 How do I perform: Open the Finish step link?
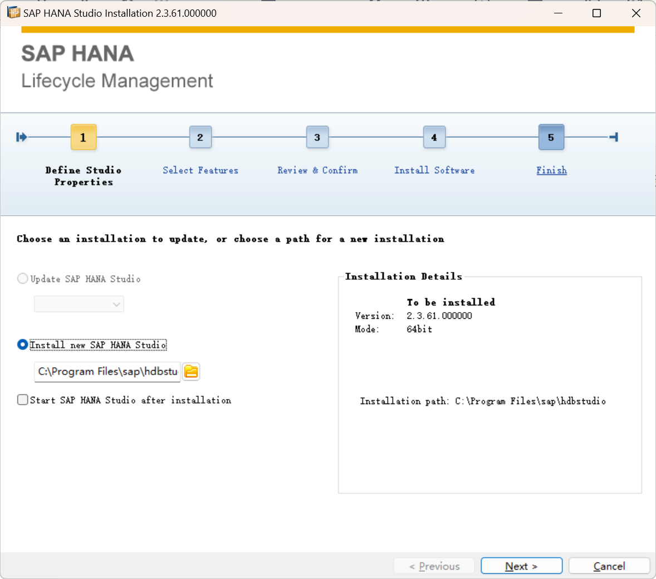click(551, 171)
